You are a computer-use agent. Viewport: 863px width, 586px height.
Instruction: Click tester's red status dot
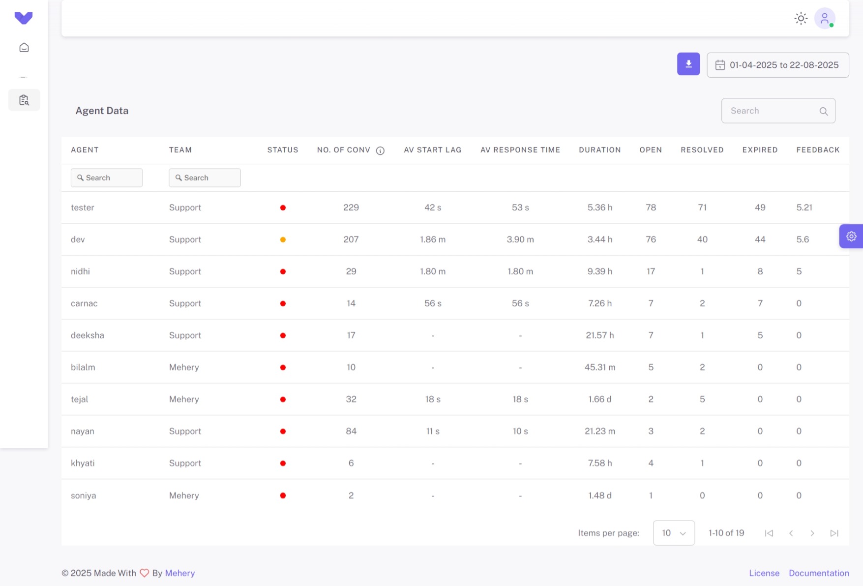[x=283, y=207]
